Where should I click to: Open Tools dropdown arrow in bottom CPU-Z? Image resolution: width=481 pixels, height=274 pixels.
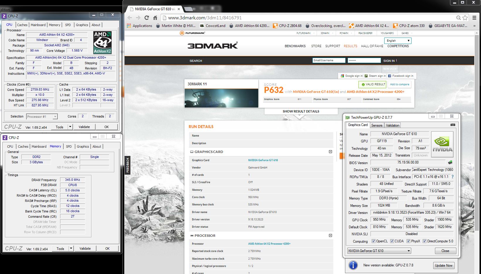point(71,249)
